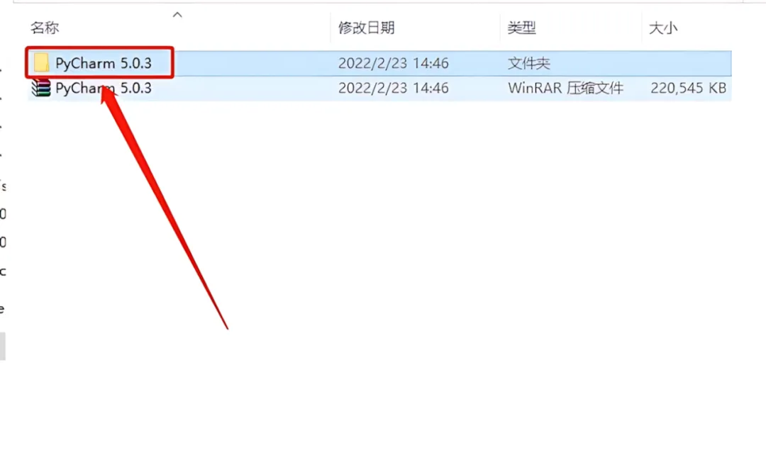Click the folder's 2022/2/23 14:46 date cell
766x460 pixels.
[393, 63]
